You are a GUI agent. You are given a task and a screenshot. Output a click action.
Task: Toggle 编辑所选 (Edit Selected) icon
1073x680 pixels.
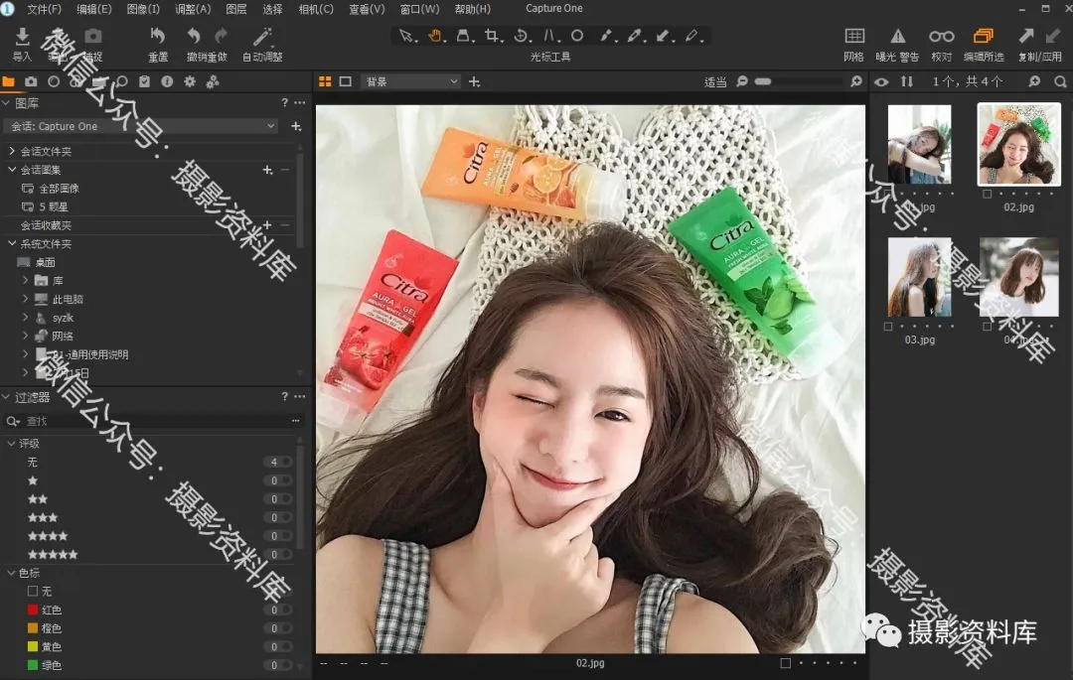point(983,37)
